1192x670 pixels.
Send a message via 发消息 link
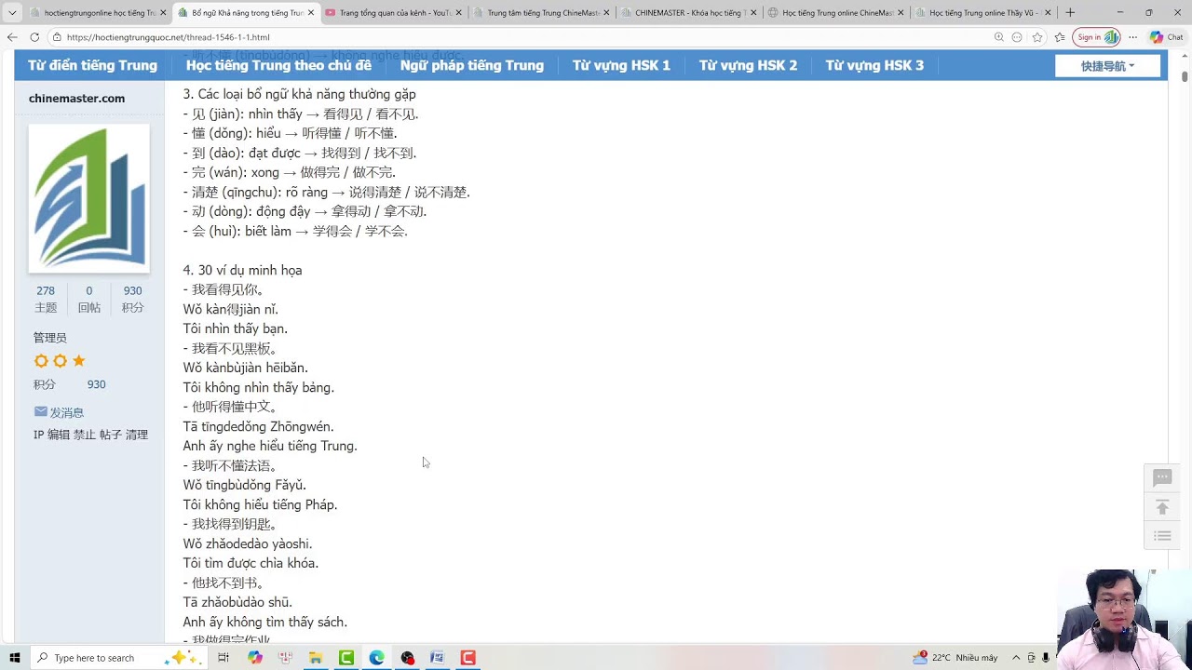pos(59,412)
